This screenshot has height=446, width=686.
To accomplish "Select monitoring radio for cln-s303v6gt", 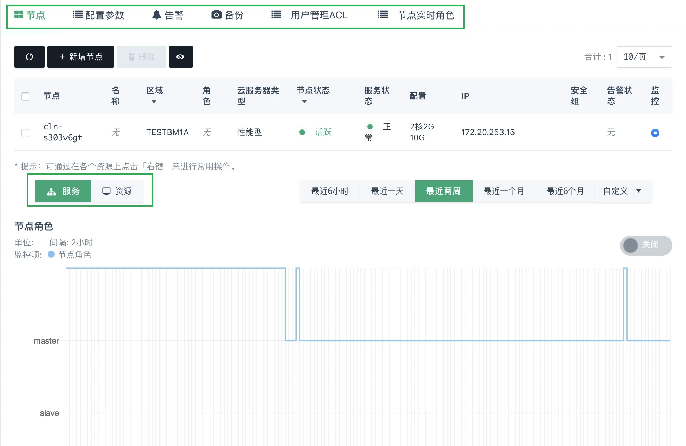I will 655,133.
